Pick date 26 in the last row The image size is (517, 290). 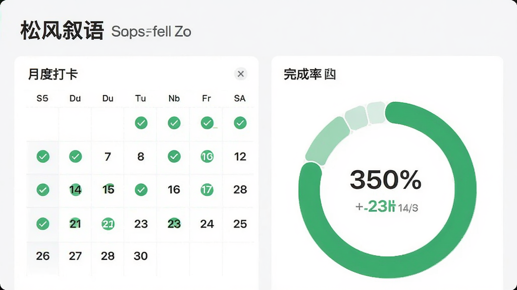point(43,256)
